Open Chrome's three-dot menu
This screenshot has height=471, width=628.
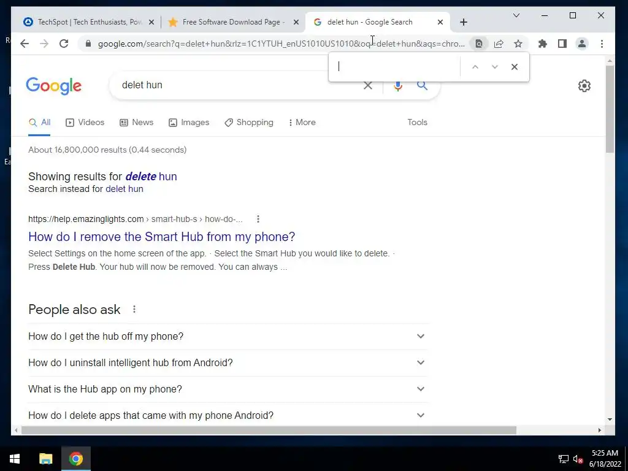(602, 44)
